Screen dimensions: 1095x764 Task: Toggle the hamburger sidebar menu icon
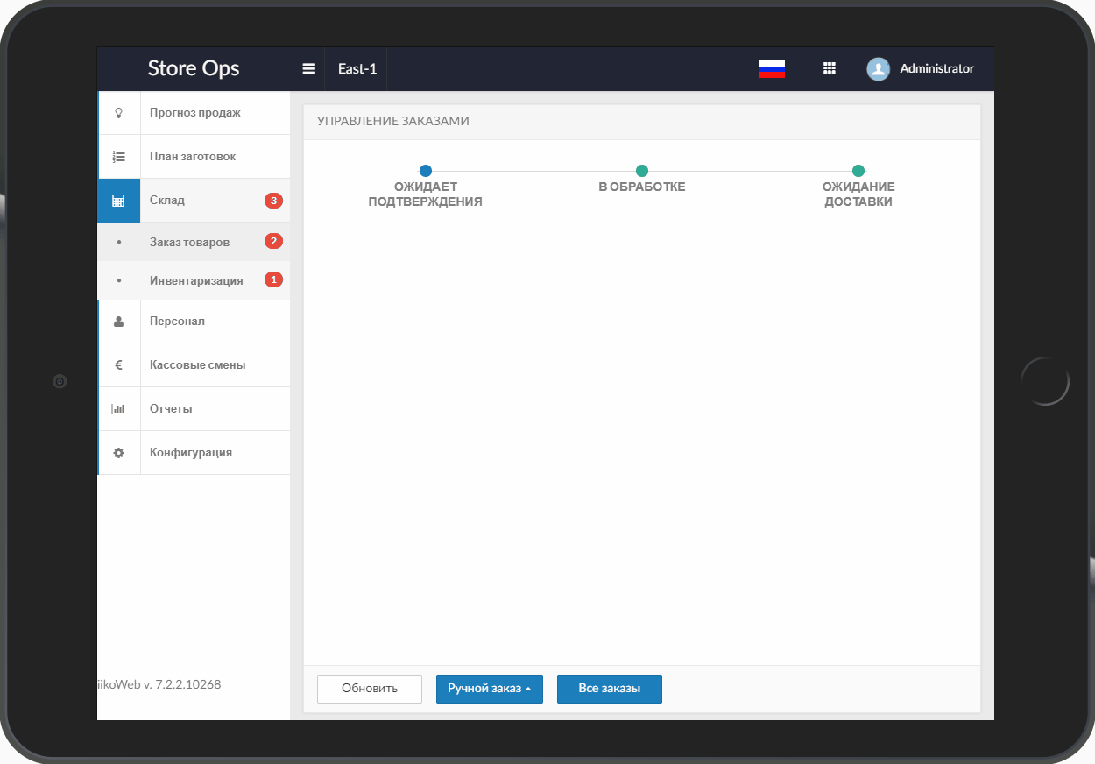tap(308, 68)
